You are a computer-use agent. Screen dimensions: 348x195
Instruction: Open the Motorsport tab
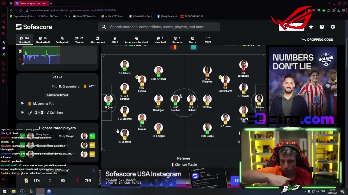tap(98, 40)
